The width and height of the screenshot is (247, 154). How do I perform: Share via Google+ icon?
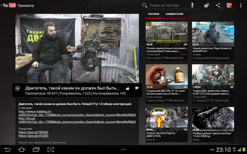[x=229, y=5]
